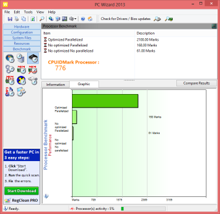
Task: Click the processor activity progress bar
Action: click(143, 209)
